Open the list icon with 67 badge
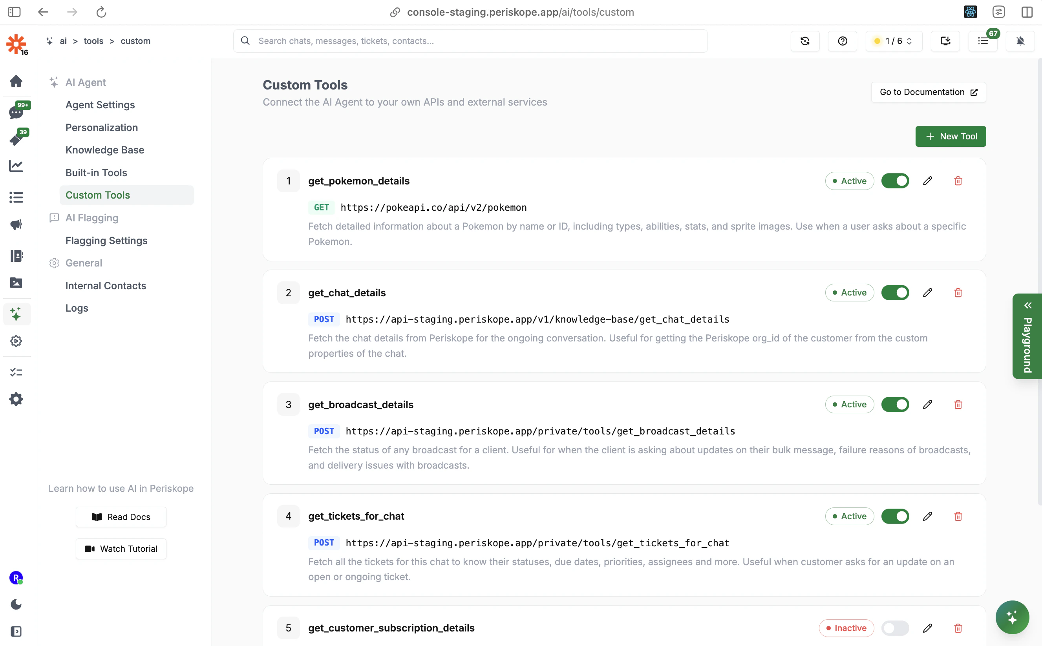The image size is (1042, 646). click(x=983, y=41)
